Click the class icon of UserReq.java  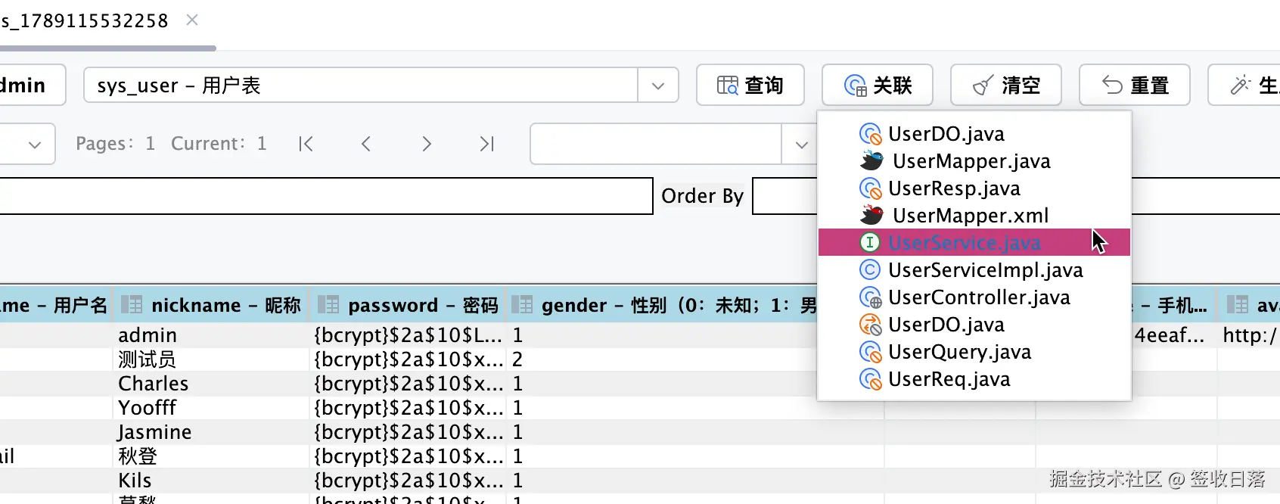871,379
